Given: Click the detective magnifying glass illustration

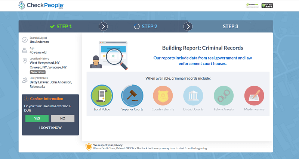Looking at the screenshot, I should [109, 55].
